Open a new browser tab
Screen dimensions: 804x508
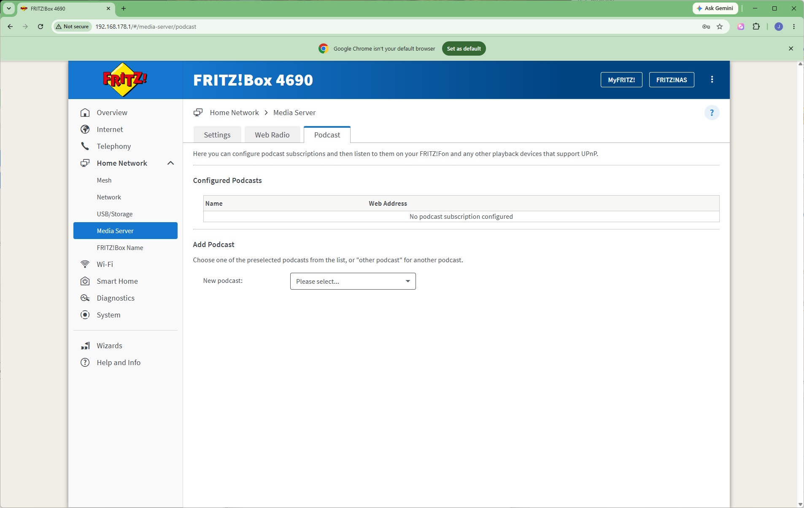[124, 8]
